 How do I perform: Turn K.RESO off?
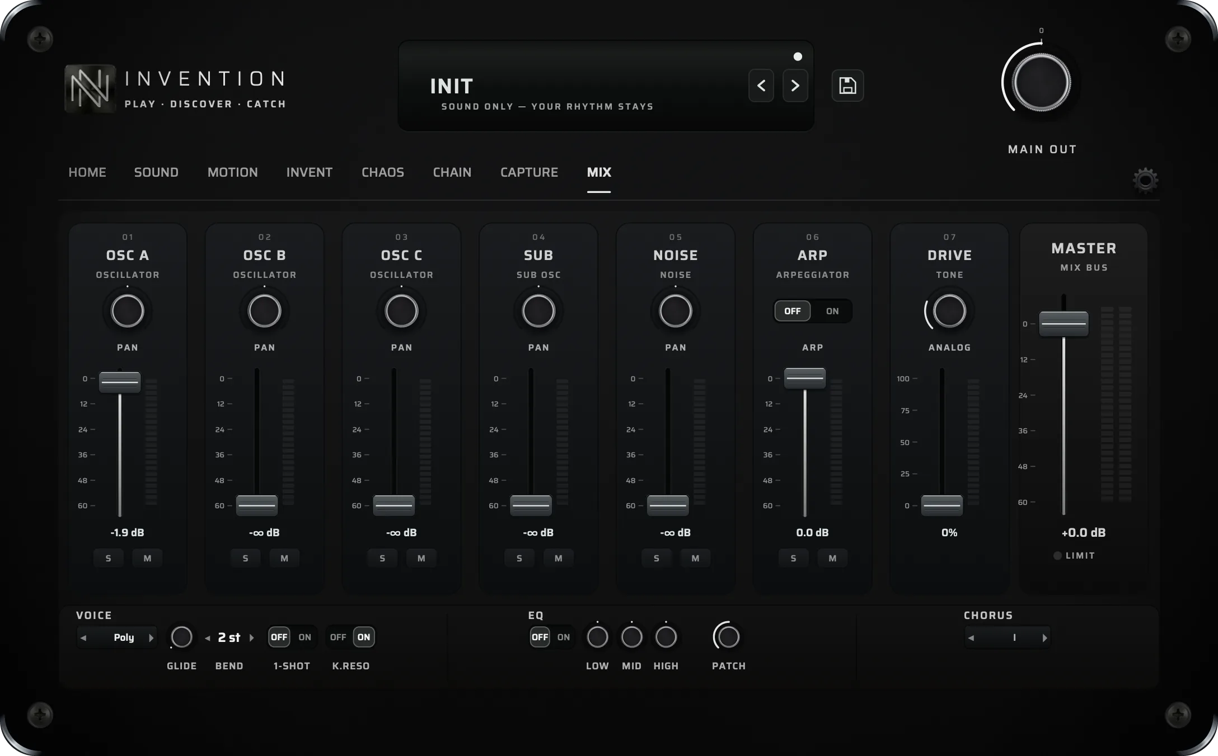pyautogui.click(x=338, y=637)
